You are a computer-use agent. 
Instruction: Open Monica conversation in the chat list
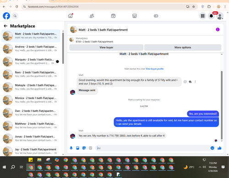(31, 100)
